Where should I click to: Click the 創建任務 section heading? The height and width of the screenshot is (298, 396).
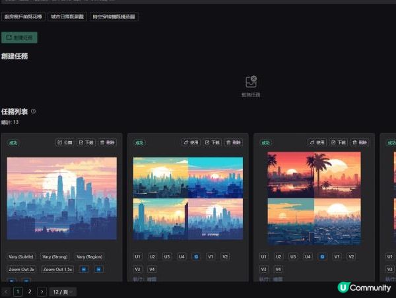click(x=15, y=56)
